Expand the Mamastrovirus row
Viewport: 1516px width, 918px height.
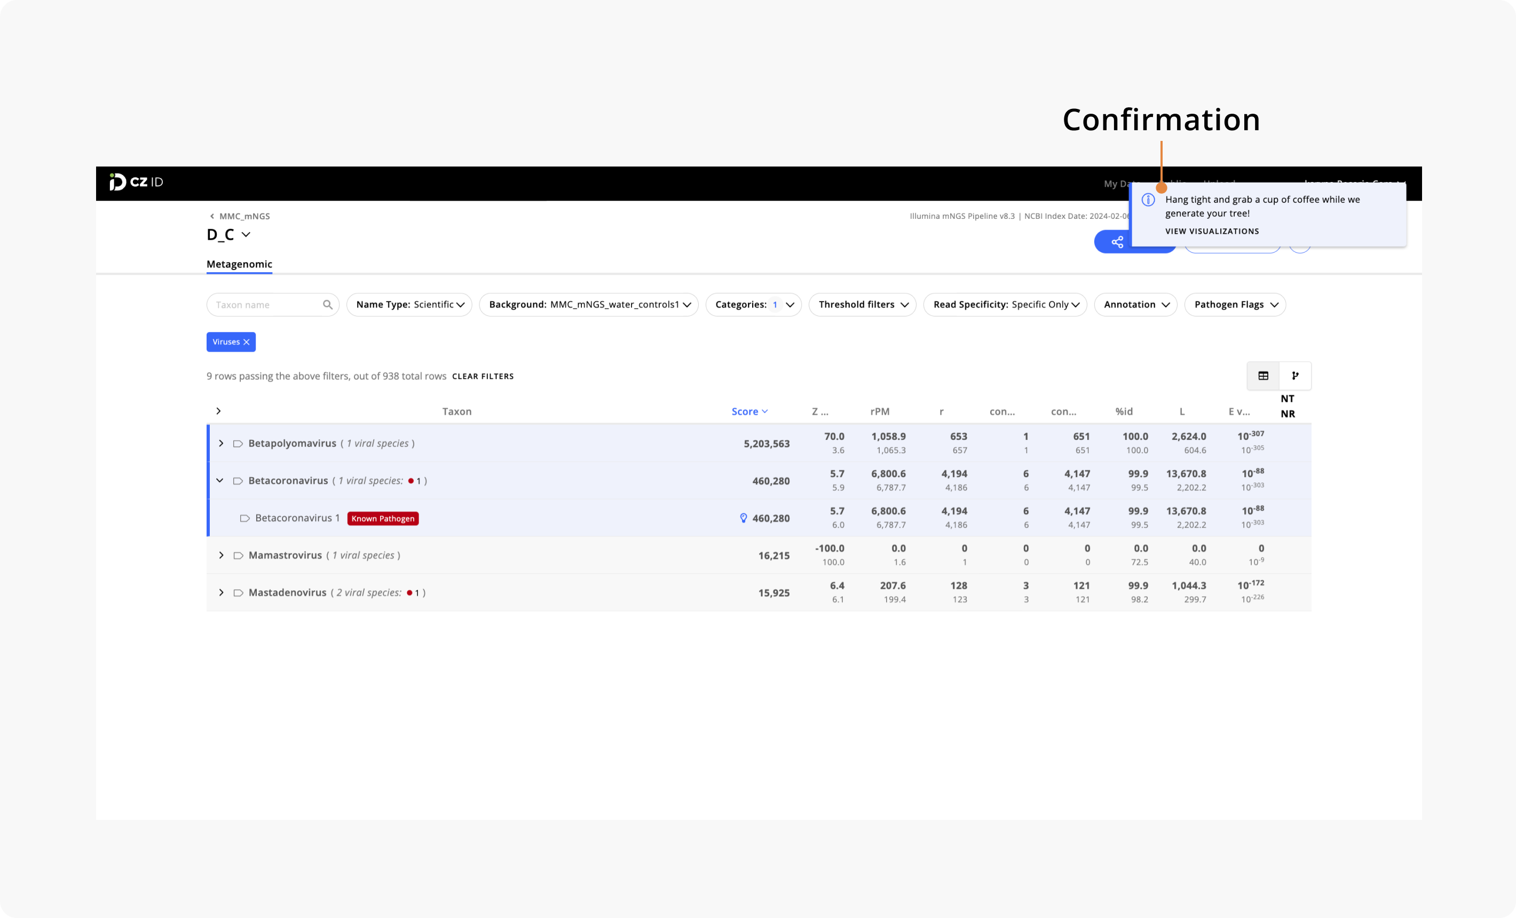[221, 556]
